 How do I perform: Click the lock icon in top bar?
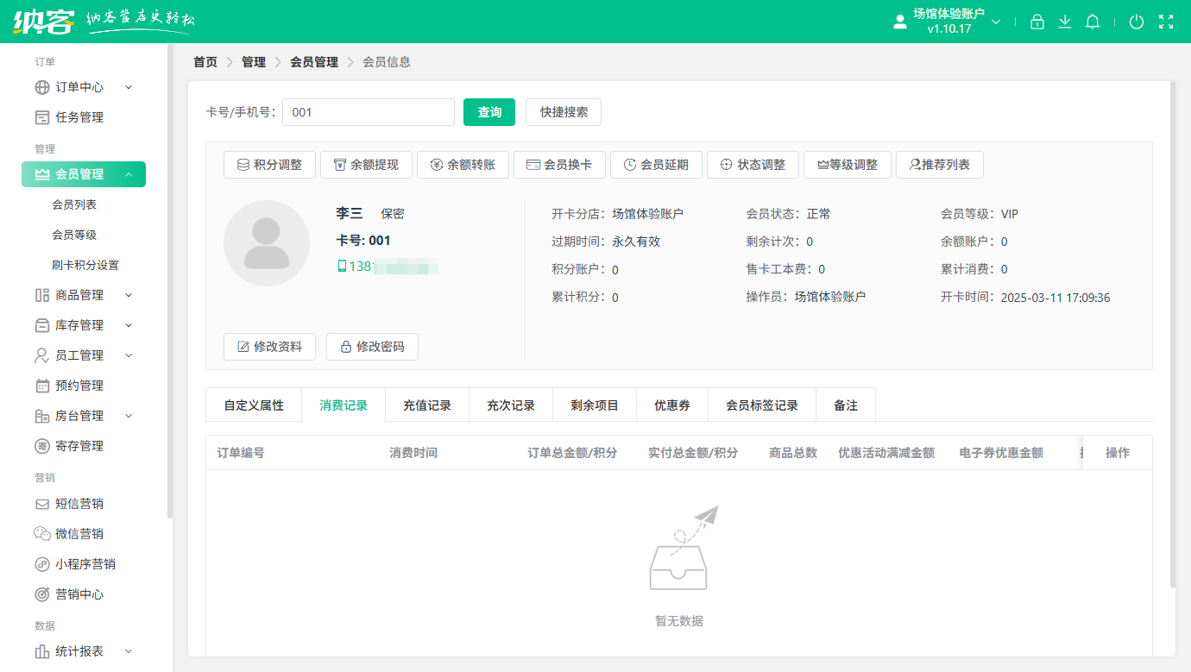tap(1037, 22)
